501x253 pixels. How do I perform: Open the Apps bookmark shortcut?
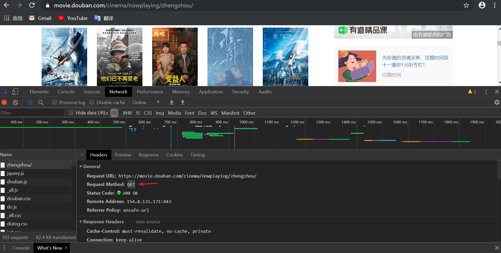coord(13,18)
